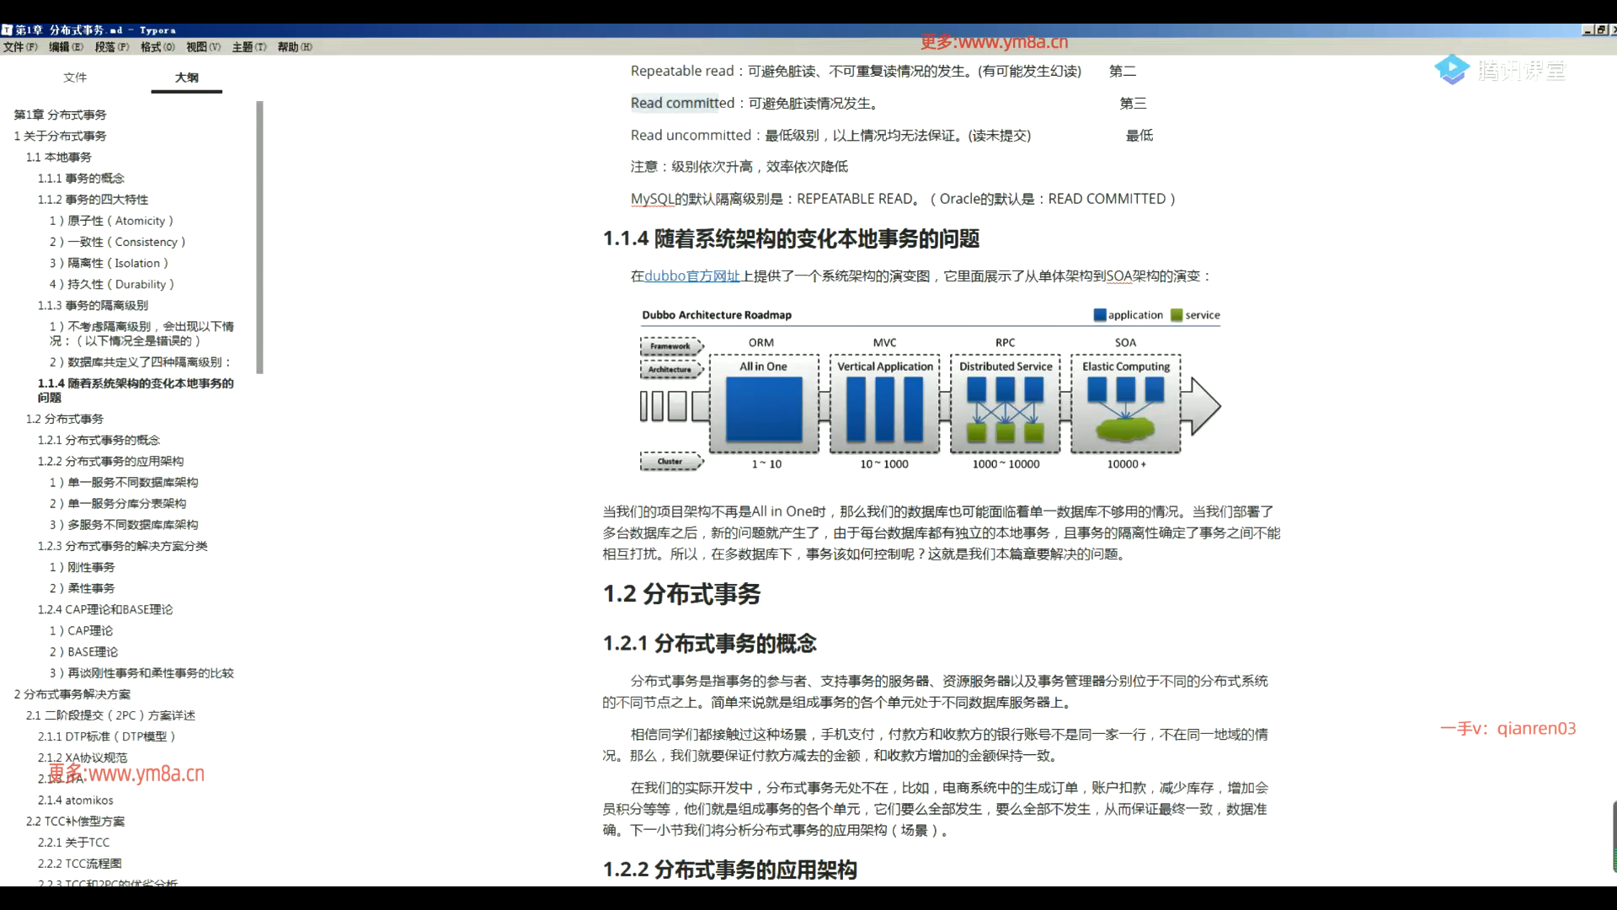
Task: Click the green service legend square
Action: pyautogui.click(x=1177, y=315)
